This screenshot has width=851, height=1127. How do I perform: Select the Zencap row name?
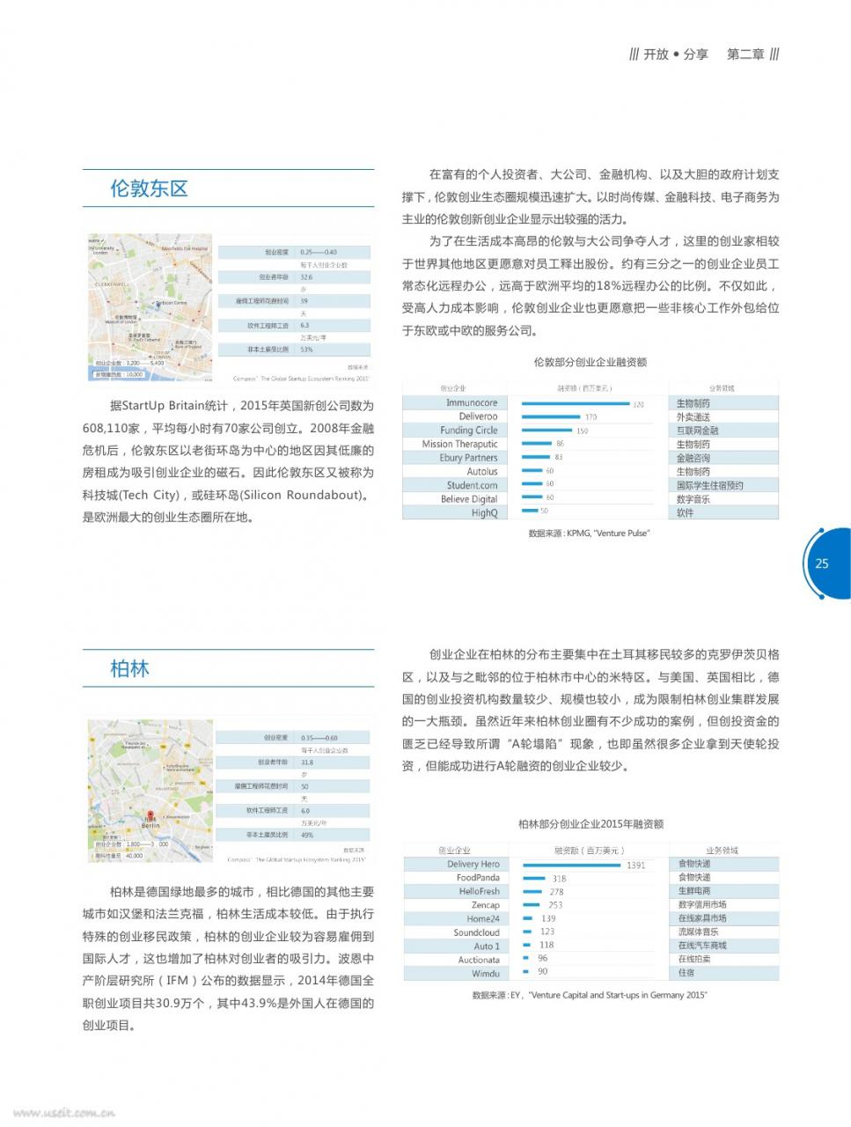tap(486, 905)
